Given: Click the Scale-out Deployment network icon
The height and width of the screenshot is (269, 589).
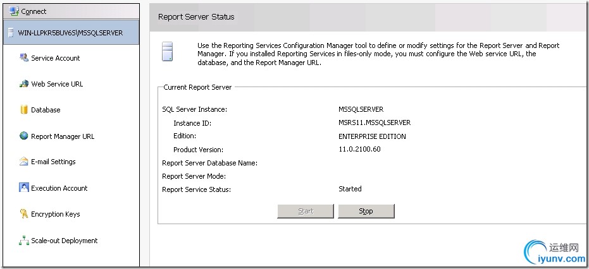Looking at the screenshot, I should (x=24, y=241).
